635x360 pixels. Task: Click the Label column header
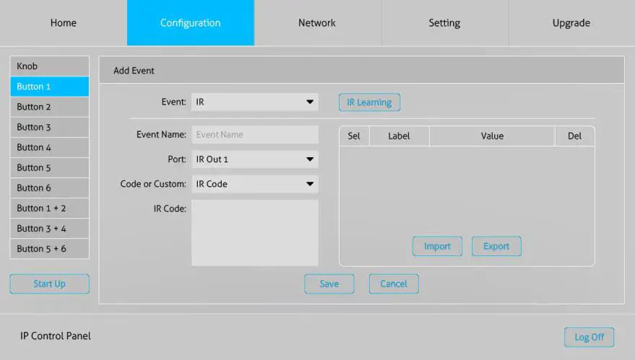click(399, 136)
